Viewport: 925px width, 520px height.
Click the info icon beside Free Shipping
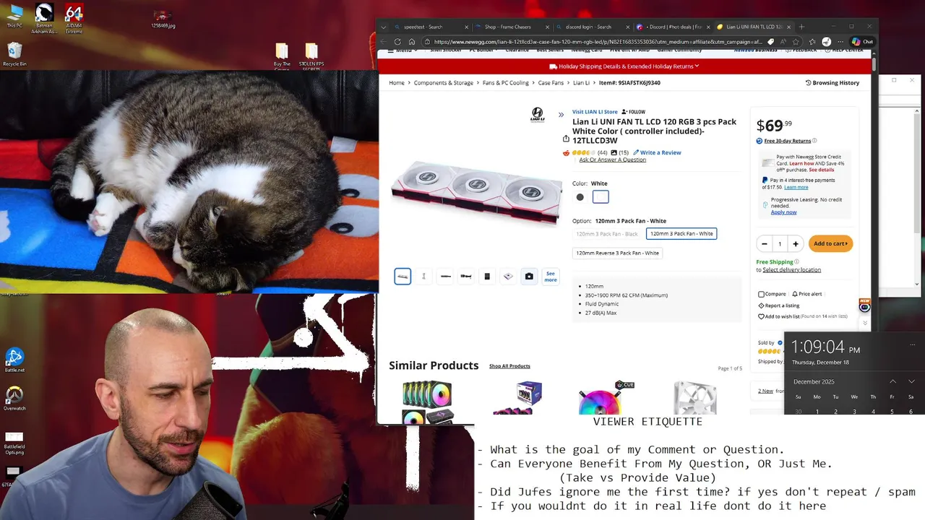[796, 261]
